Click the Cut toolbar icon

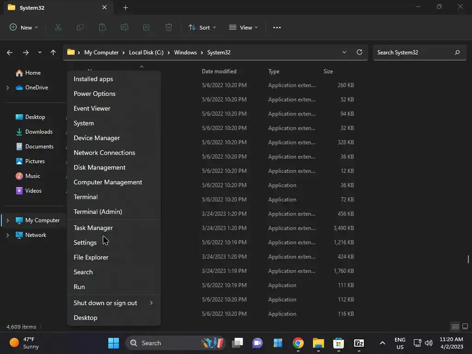(58, 27)
